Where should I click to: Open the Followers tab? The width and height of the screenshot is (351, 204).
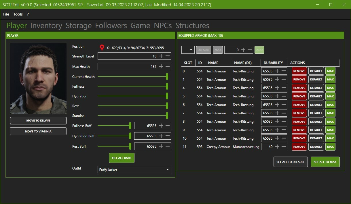point(111,26)
